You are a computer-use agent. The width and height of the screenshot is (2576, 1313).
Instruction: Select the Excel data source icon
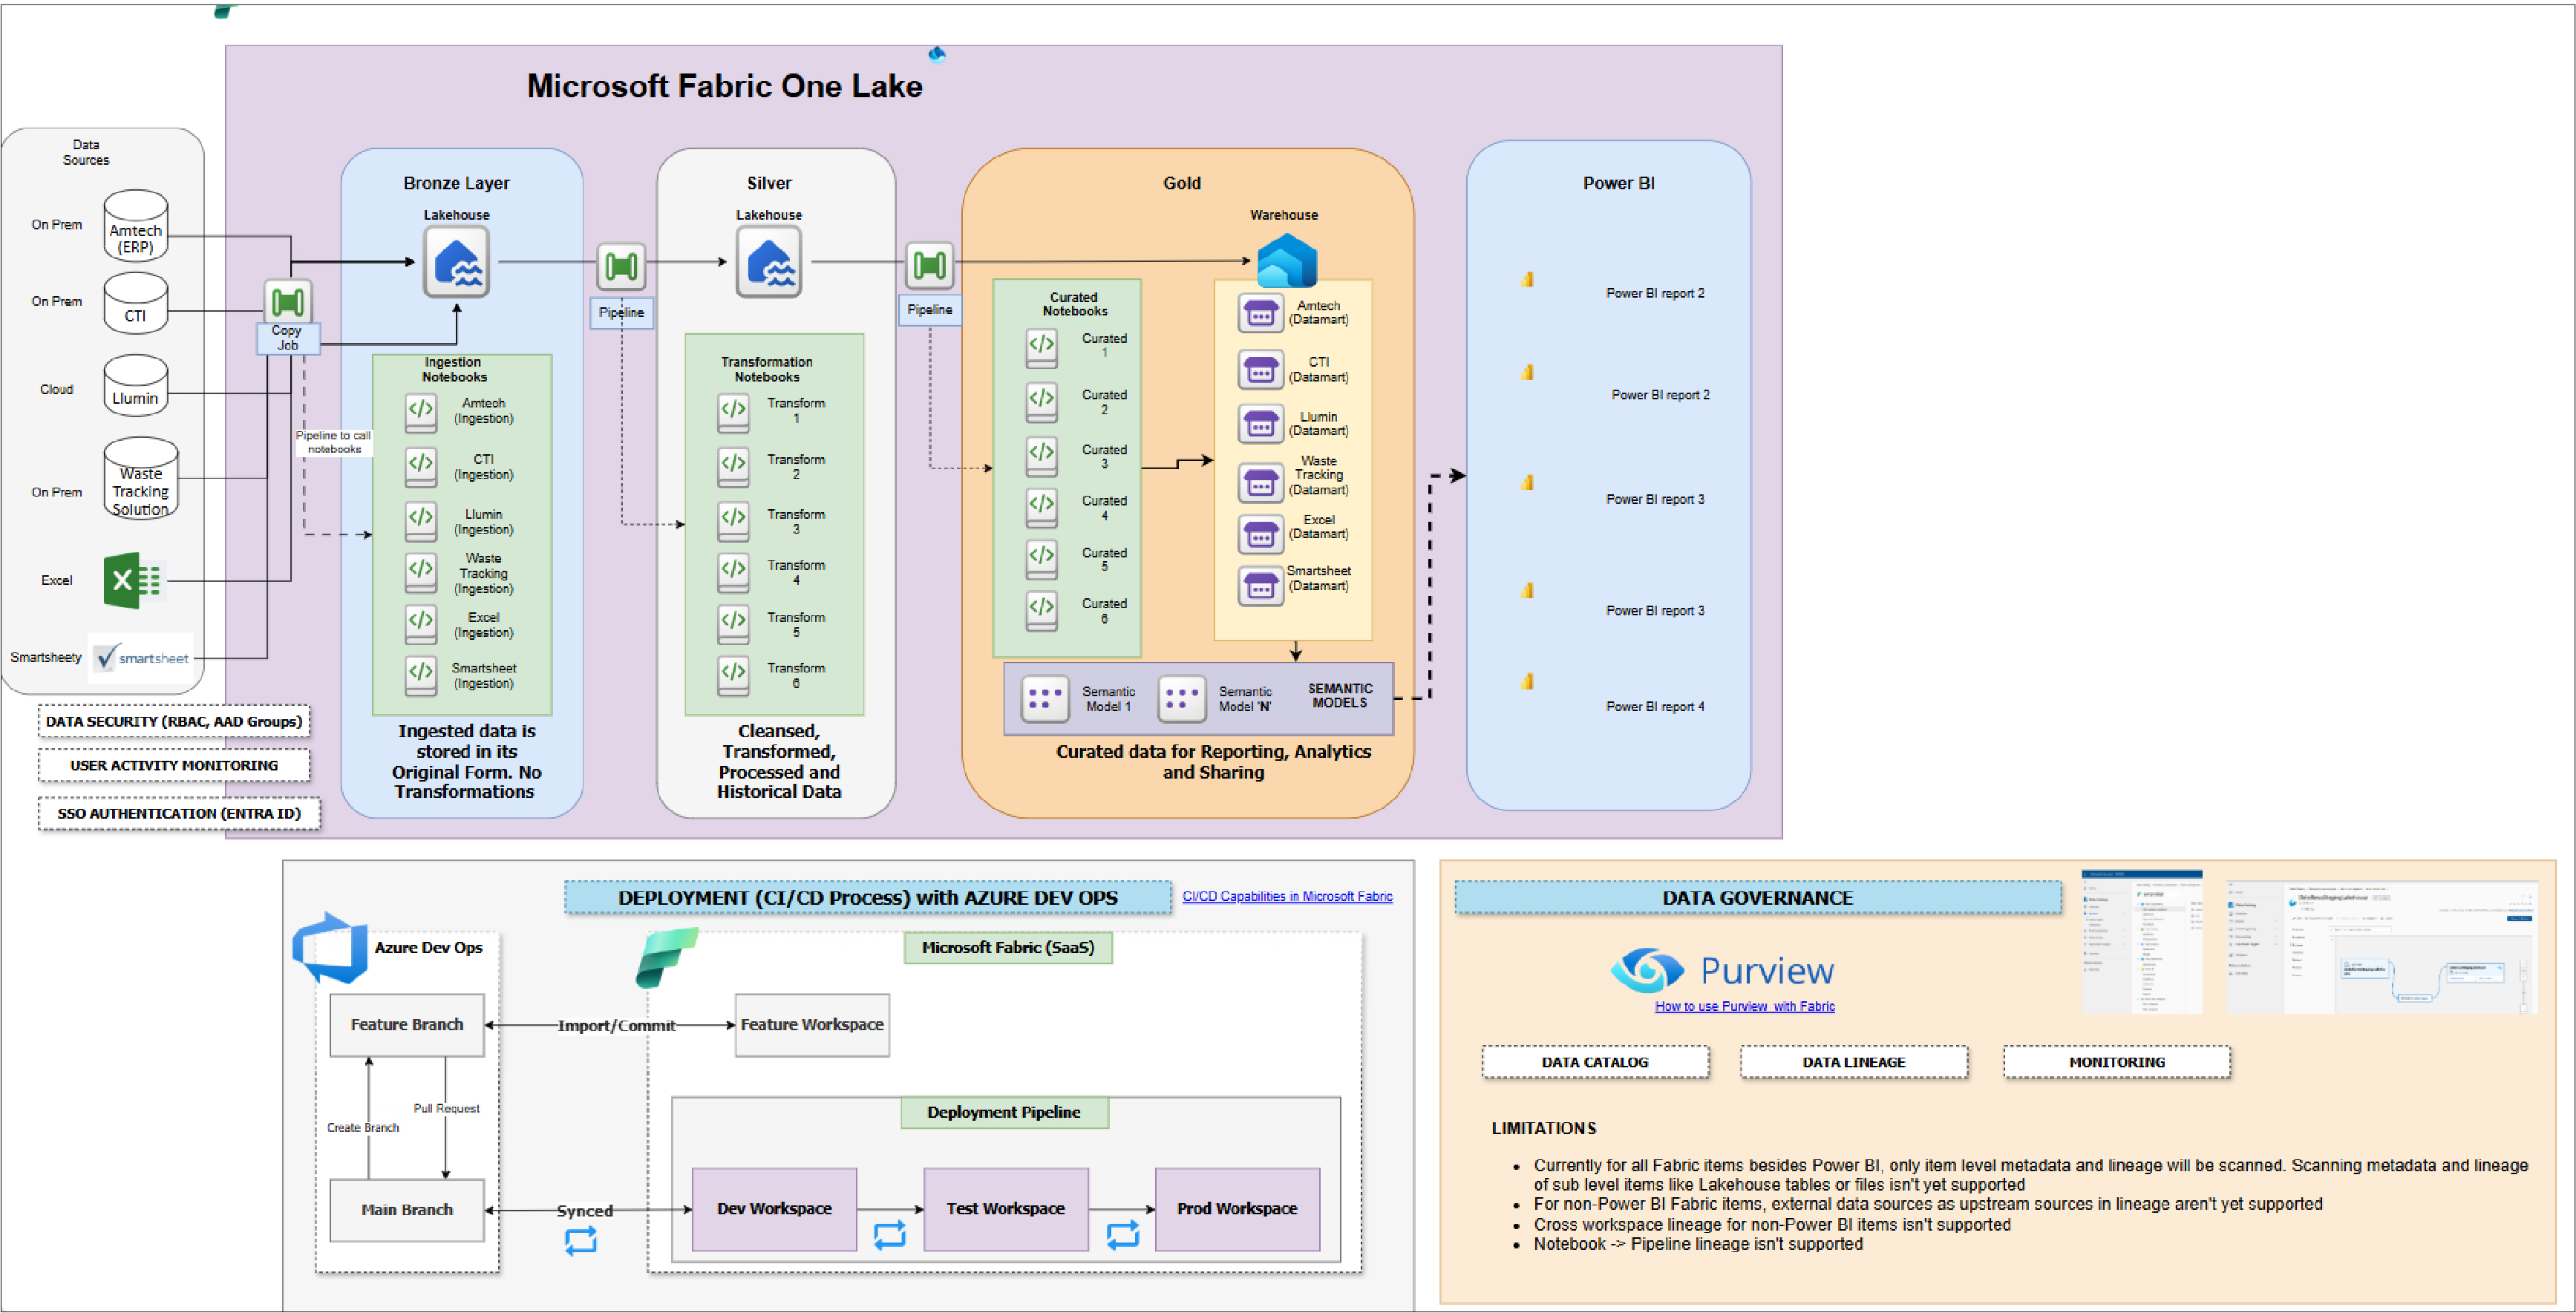(x=131, y=580)
